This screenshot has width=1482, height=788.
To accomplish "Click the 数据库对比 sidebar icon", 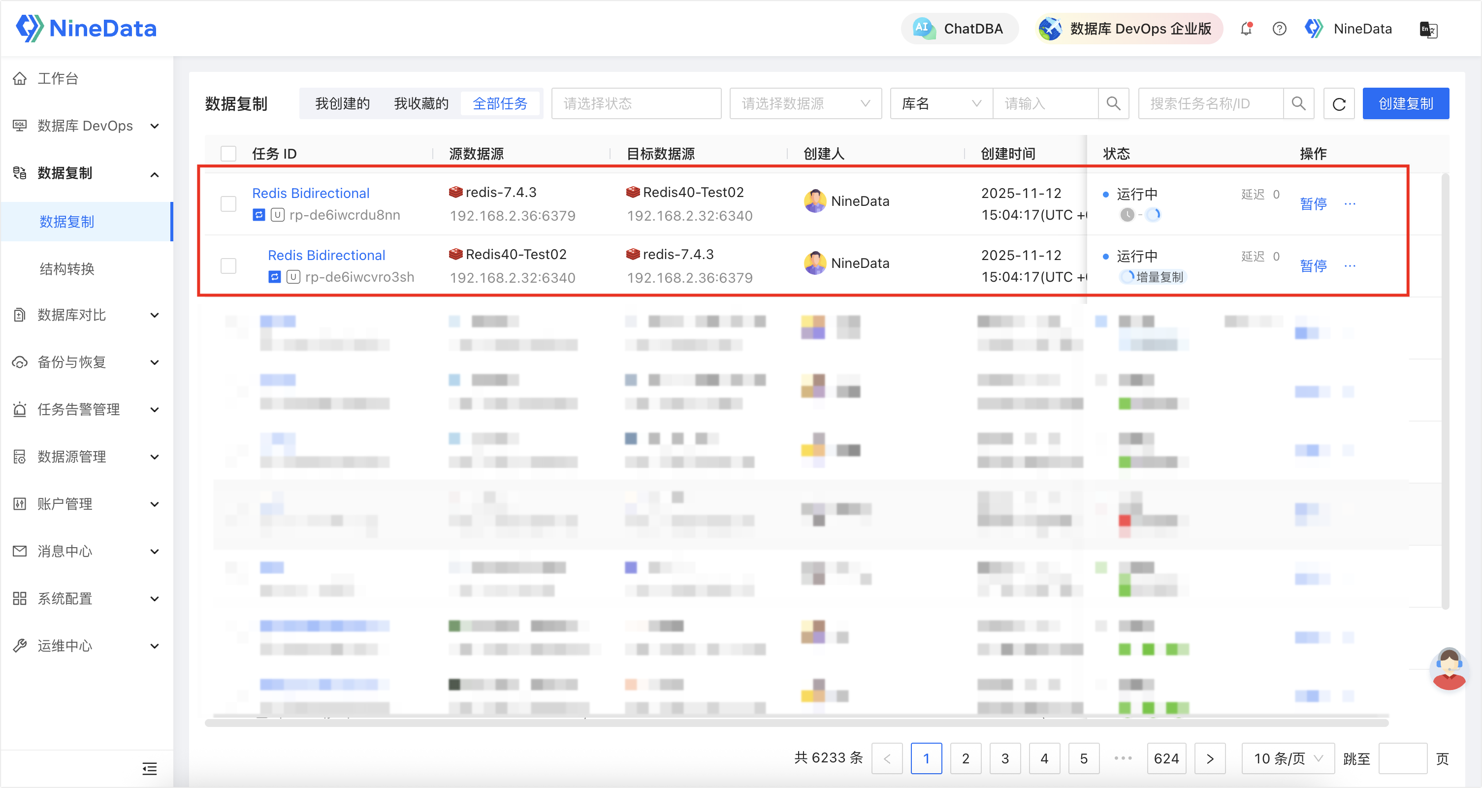I will pyautogui.click(x=20, y=315).
